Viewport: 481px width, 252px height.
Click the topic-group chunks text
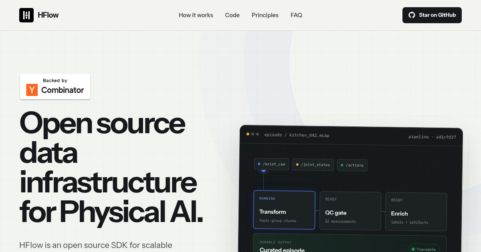coord(278,220)
